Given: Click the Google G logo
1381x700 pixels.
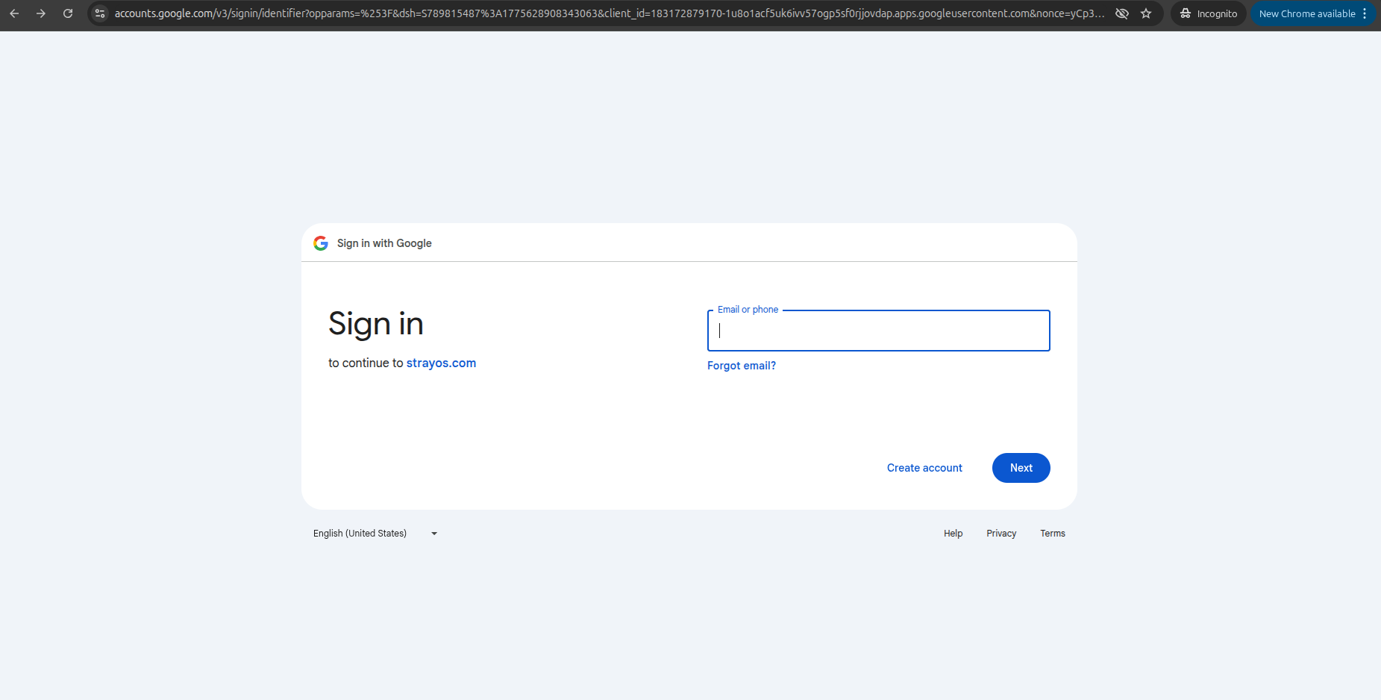Looking at the screenshot, I should [321, 243].
